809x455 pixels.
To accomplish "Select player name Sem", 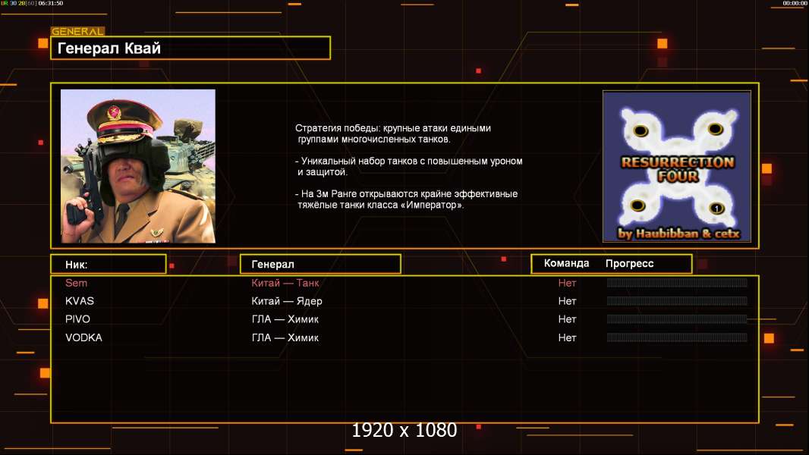I will [76, 283].
